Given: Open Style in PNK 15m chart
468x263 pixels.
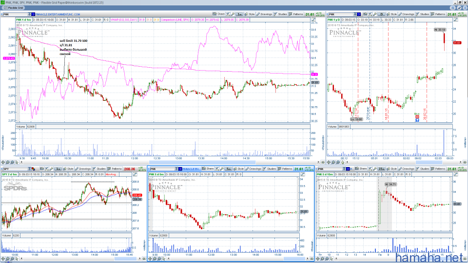Looking at the screenshot, I should tap(391, 169).
